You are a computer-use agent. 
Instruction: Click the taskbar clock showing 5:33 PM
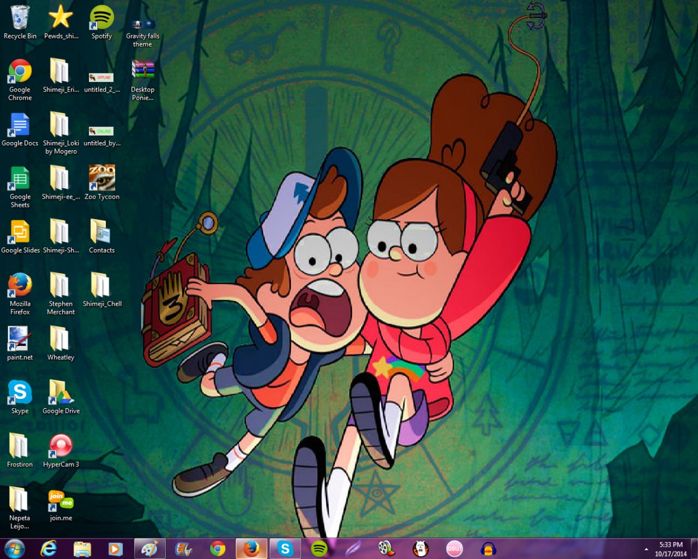(x=671, y=549)
